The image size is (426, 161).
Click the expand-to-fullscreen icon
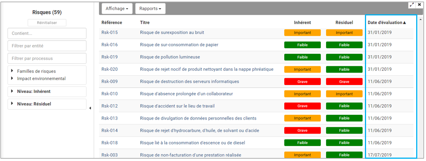pos(412,5)
